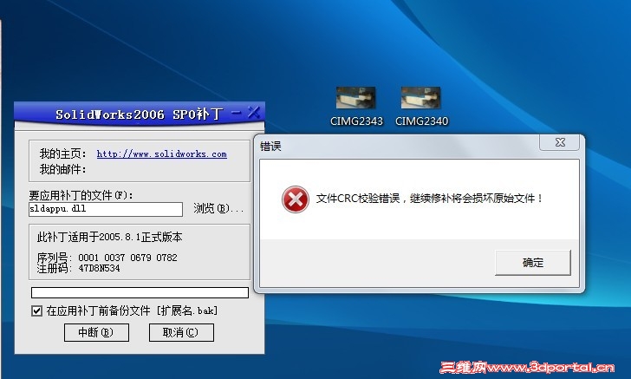This screenshot has width=631, height=379.
Task: Toggle the backup file .bak checkbox
Action: tap(36, 310)
